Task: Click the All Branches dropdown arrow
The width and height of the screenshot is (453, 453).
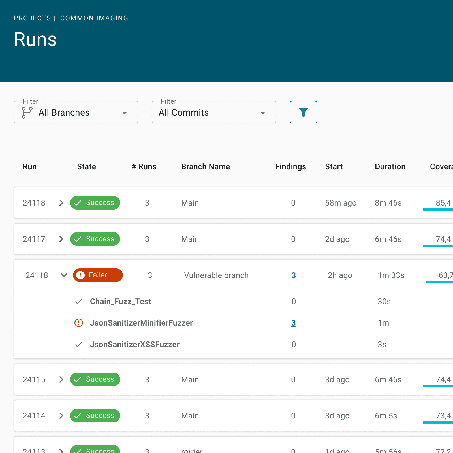Action: click(124, 113)
